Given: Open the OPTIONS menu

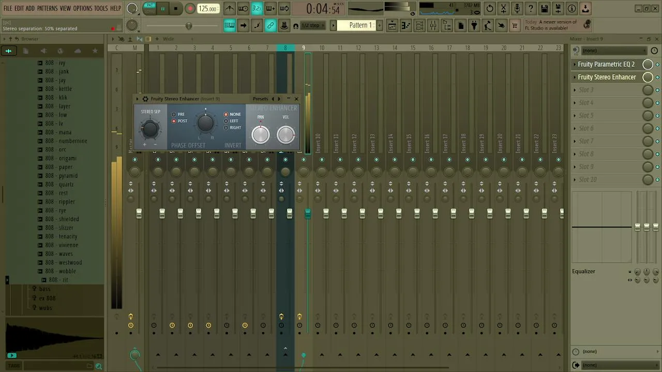Looking at the screenshot, I should pos(82,8).
